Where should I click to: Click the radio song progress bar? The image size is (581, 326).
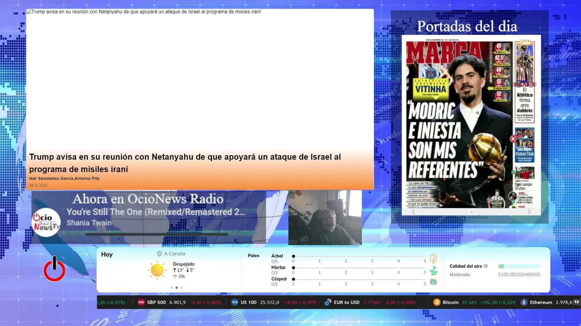tap(157, 234)
